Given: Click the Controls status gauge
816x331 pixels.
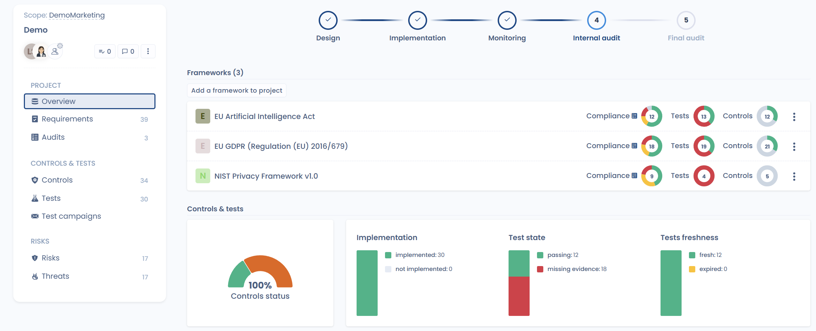Looking at the screenshot, I should pyautogui.click(x=260, y=272).
